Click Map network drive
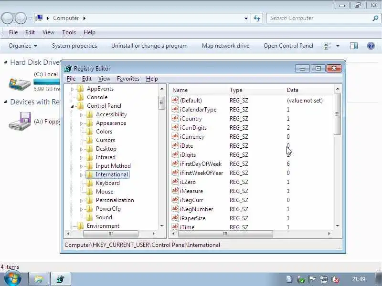This screenshot has width=382, height=286. [225, 46]
